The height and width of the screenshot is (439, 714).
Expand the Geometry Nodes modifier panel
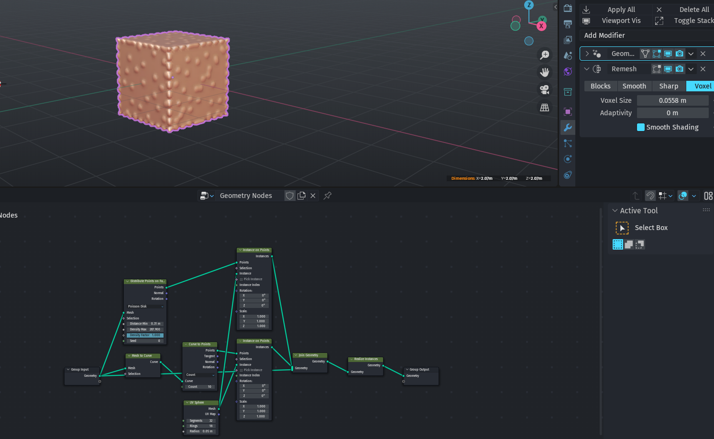[587, 54]
